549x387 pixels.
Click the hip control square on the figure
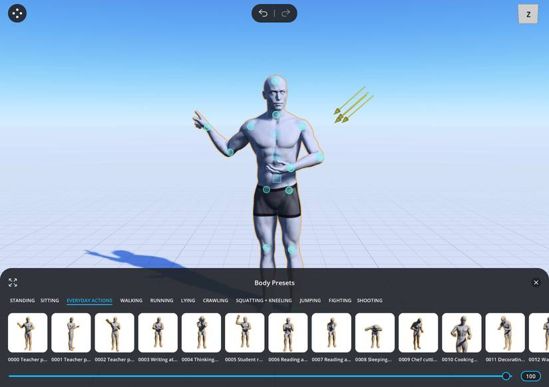point(277,178)
